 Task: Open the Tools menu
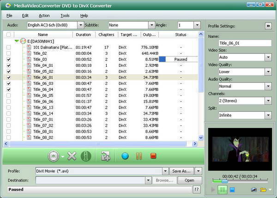pos(65,16)
